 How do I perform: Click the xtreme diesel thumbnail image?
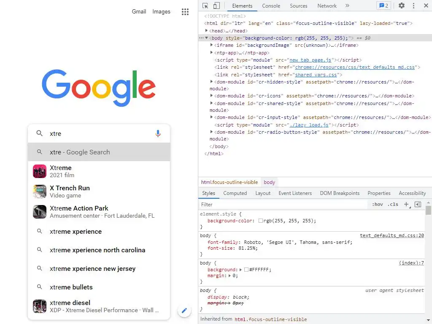(x=40, y=306)
